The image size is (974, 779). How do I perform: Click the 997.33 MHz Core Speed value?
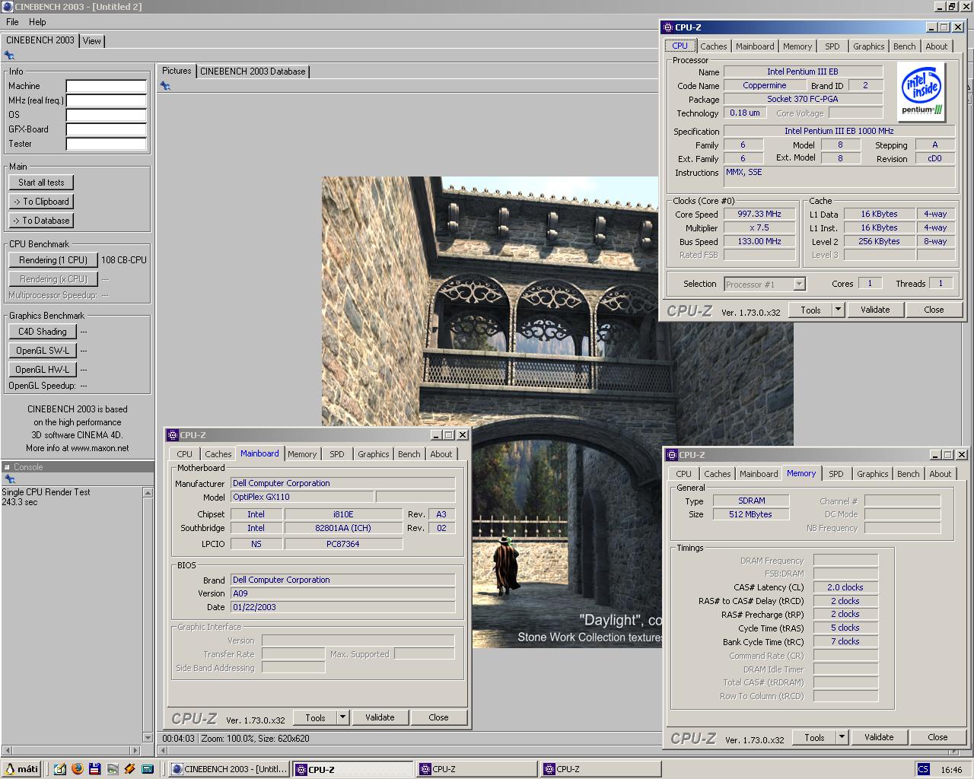tap(759, 215)
